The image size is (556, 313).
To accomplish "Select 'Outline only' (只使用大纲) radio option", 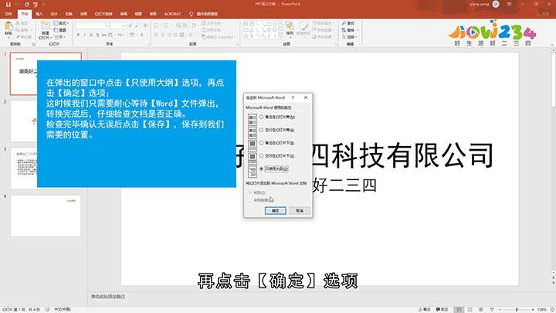I will pyautogui.click(x=261, y=169).
